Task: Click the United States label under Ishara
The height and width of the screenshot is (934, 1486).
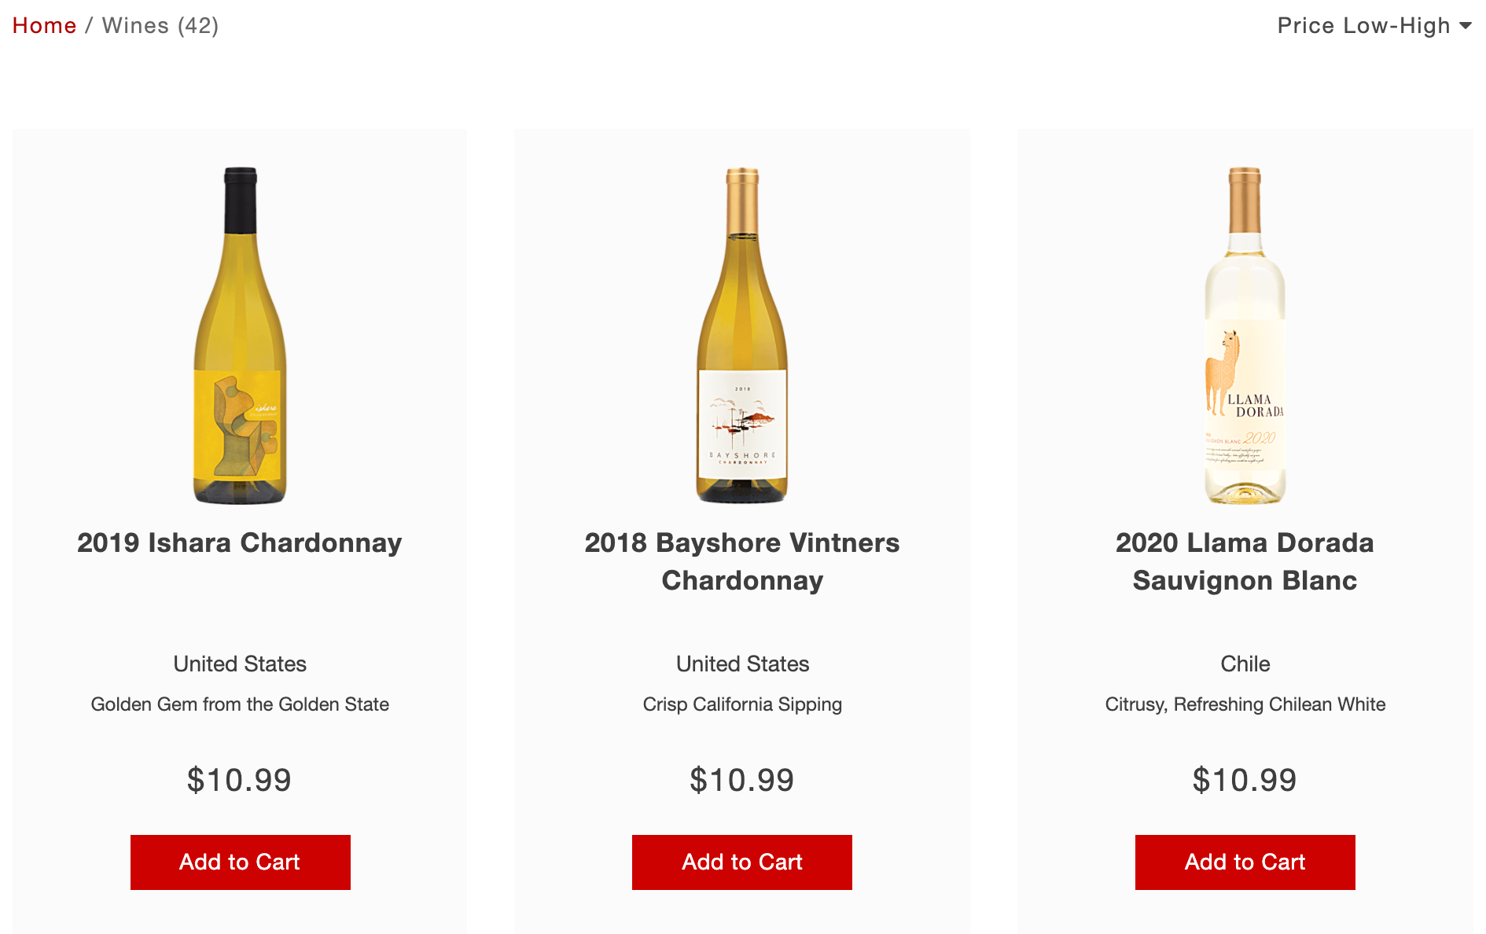Action: [239, 664]
